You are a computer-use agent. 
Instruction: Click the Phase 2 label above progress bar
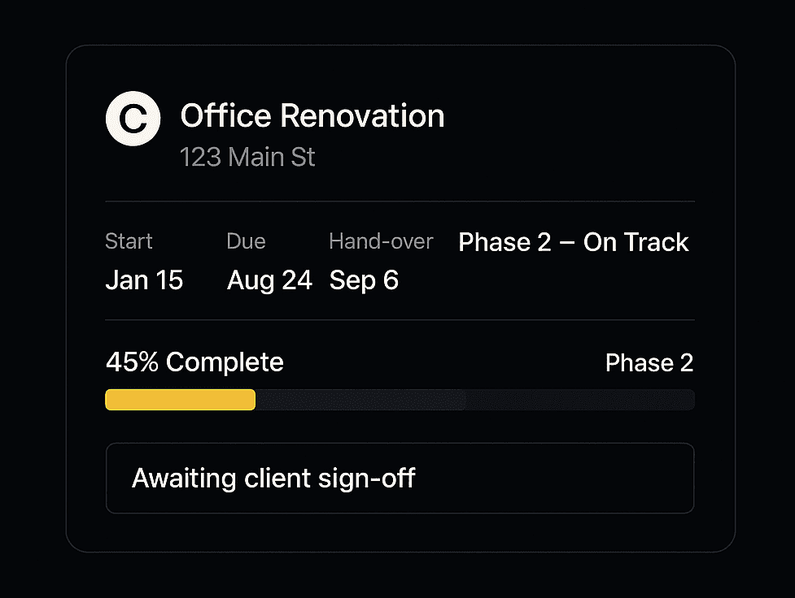(x=649, y=362)
